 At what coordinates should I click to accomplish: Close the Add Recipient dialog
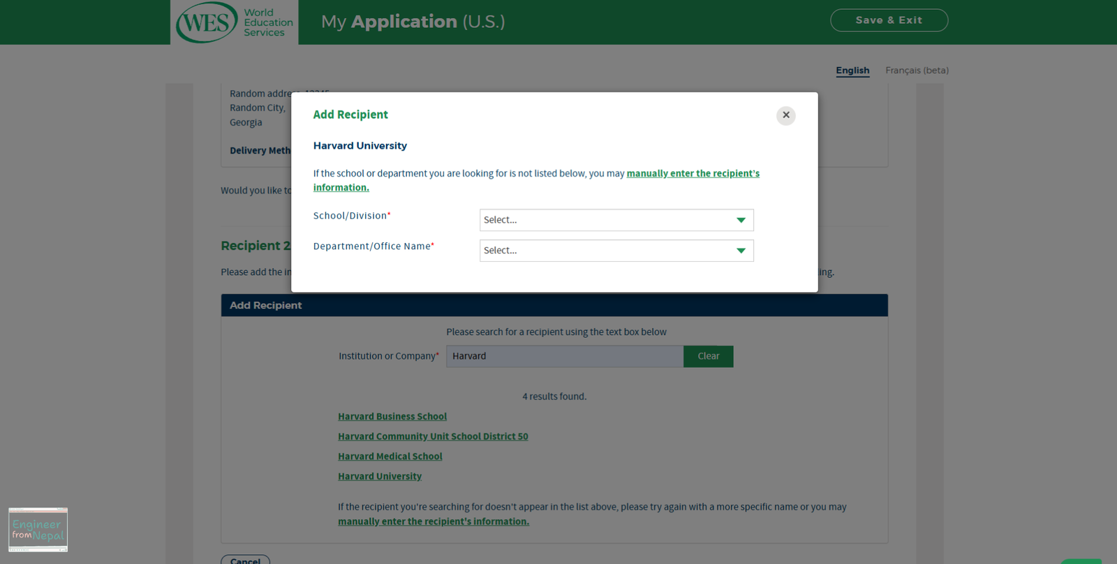click(x=785, y=115)
